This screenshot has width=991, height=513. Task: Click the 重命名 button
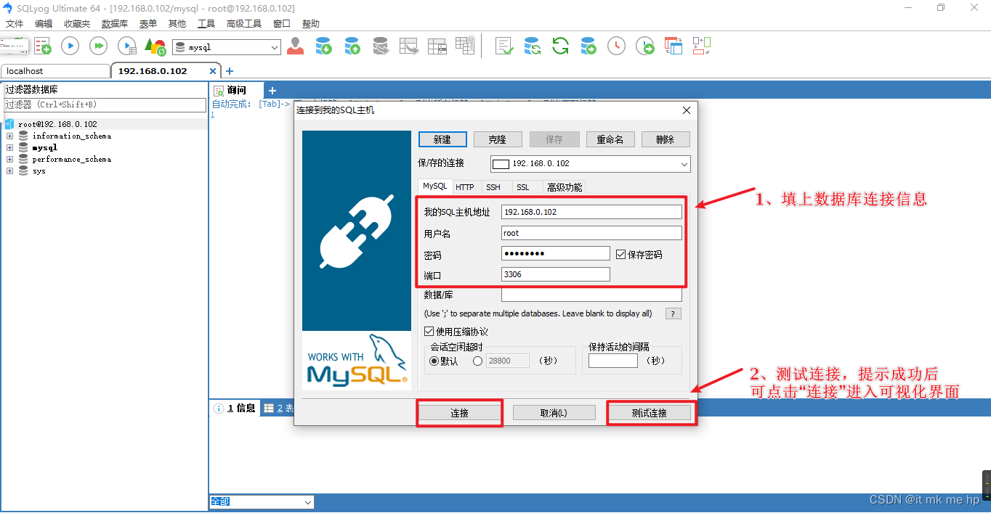click(x=610, y=139)
